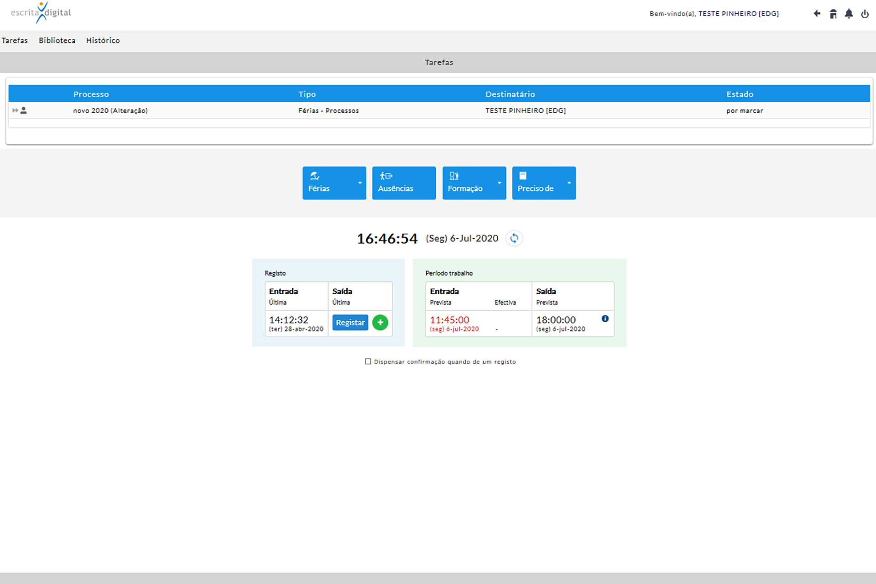This screenshot has width=876, height=584.
Task: Click the back arrow icon in header
Action: point(817,14)
